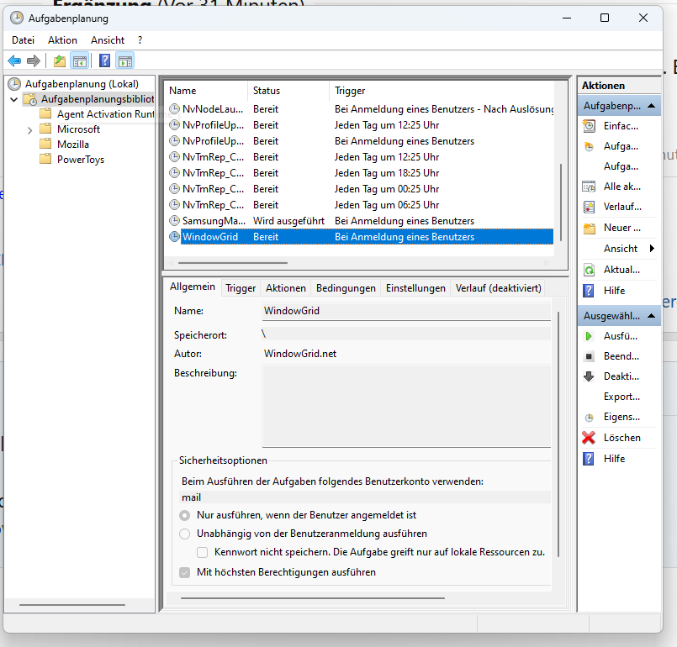The height and width of the screenshot is (647, 677).
Task: Click the PowerToys folder icon
Action: click(x=45, y=159)
